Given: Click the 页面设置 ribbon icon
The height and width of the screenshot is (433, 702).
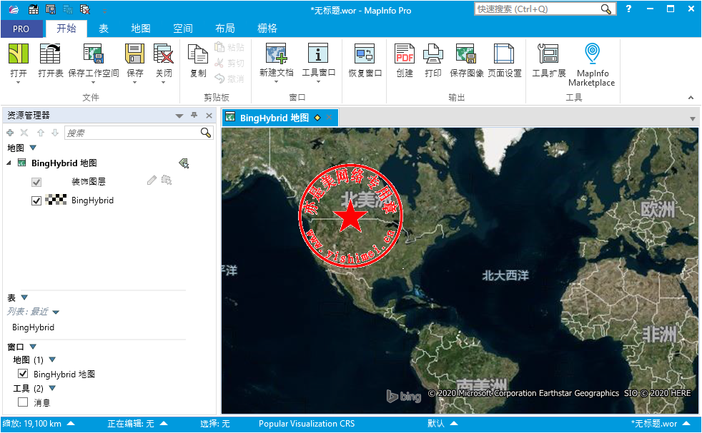Looking at the screenshot, I should coord(504,54).
